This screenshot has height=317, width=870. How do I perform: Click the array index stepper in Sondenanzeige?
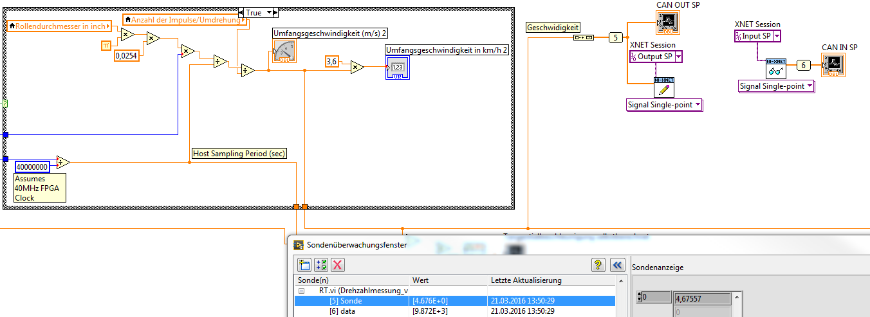pyautogui.click(x=639, y=297)
